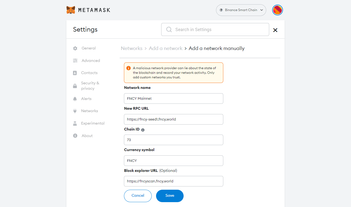Click the Alerts bell icon

pyautogui.click(x=75, y=99)
